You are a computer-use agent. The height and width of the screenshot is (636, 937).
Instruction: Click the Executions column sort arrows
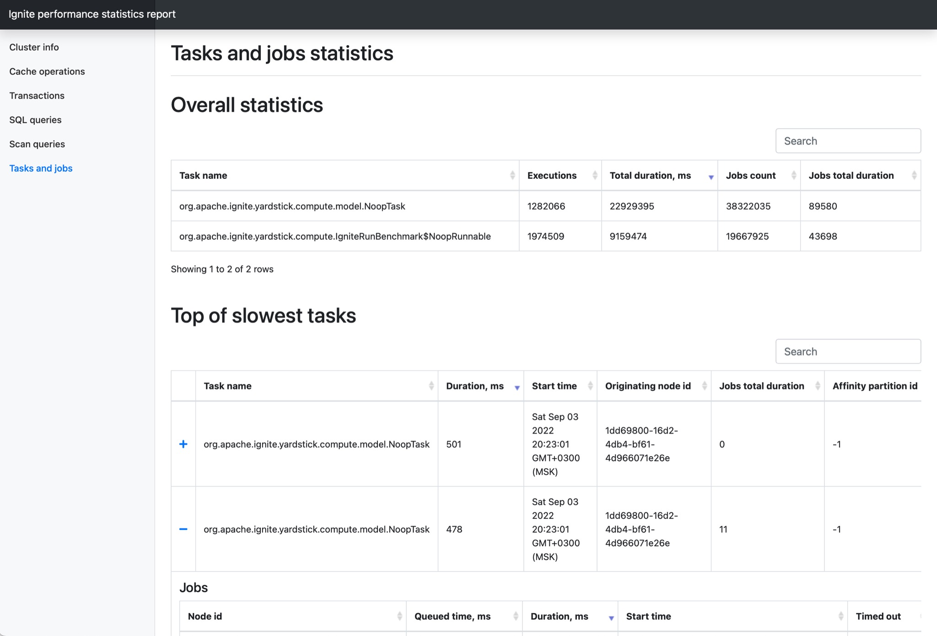(x=594, y=176)
